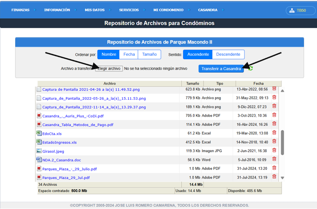Open the CASANDRA menu
Viewport: 317px width, 209px height.
point(207,10)
